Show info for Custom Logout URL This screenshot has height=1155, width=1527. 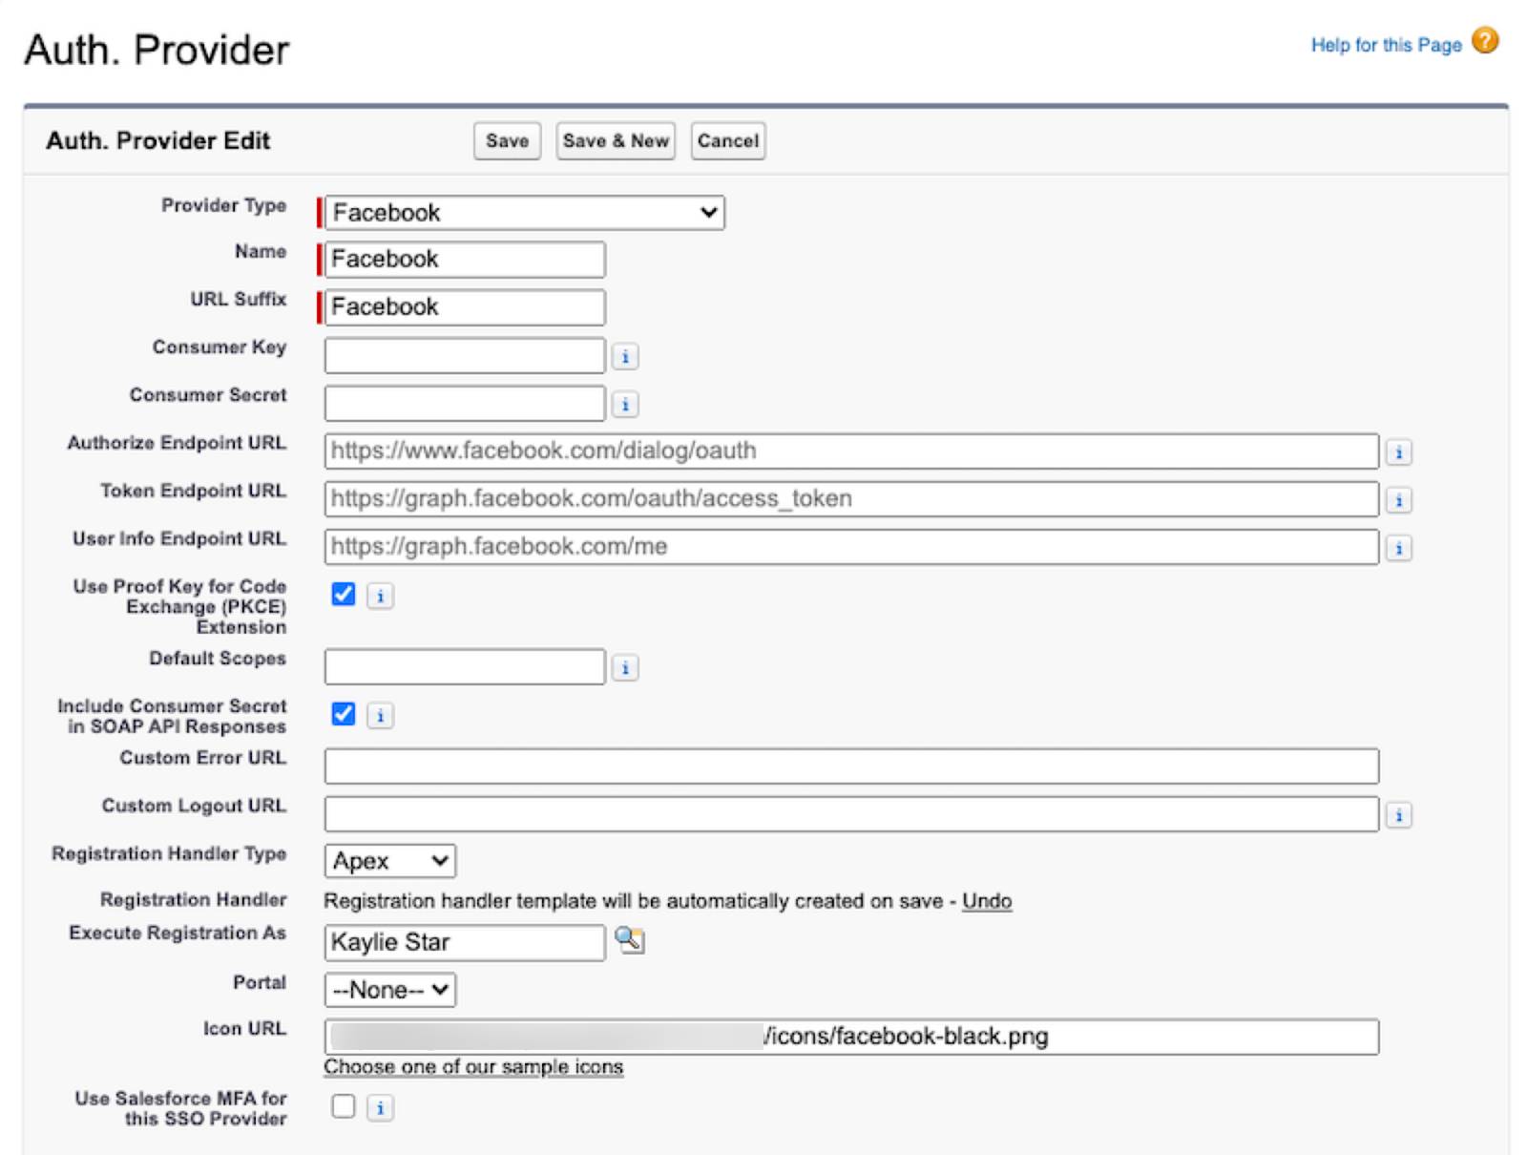pos(1398,815)
